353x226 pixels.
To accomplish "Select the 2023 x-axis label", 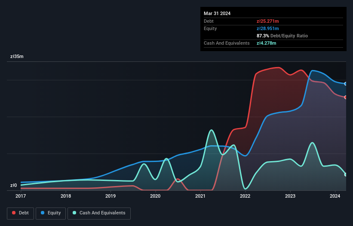I will [x=290, y=196].
